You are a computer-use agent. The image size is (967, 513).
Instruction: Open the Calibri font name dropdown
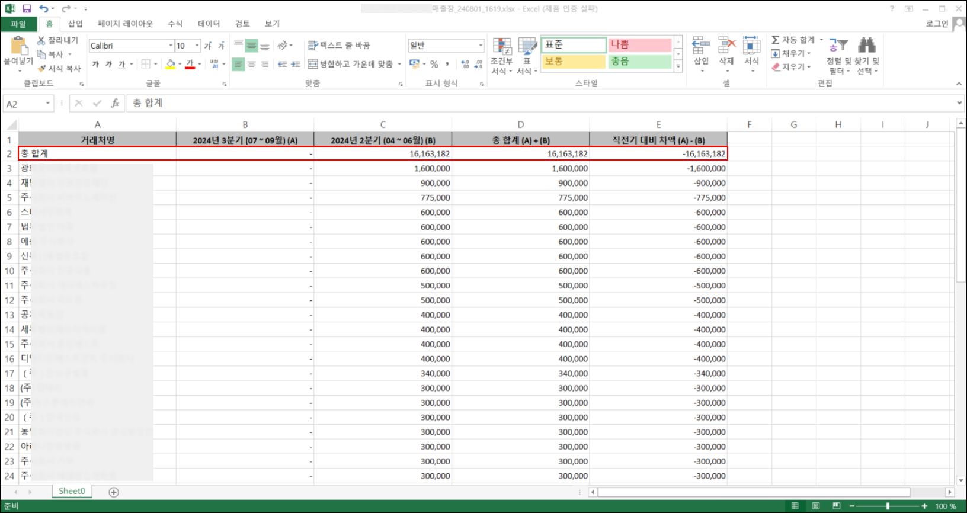click(171, 46)
